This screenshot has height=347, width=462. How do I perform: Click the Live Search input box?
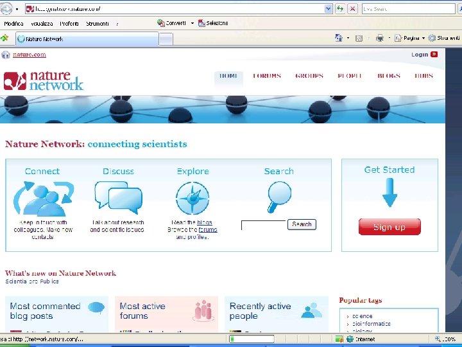pos(408,9)
